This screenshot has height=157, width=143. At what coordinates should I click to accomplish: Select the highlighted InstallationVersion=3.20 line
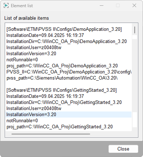coord(68,115)
